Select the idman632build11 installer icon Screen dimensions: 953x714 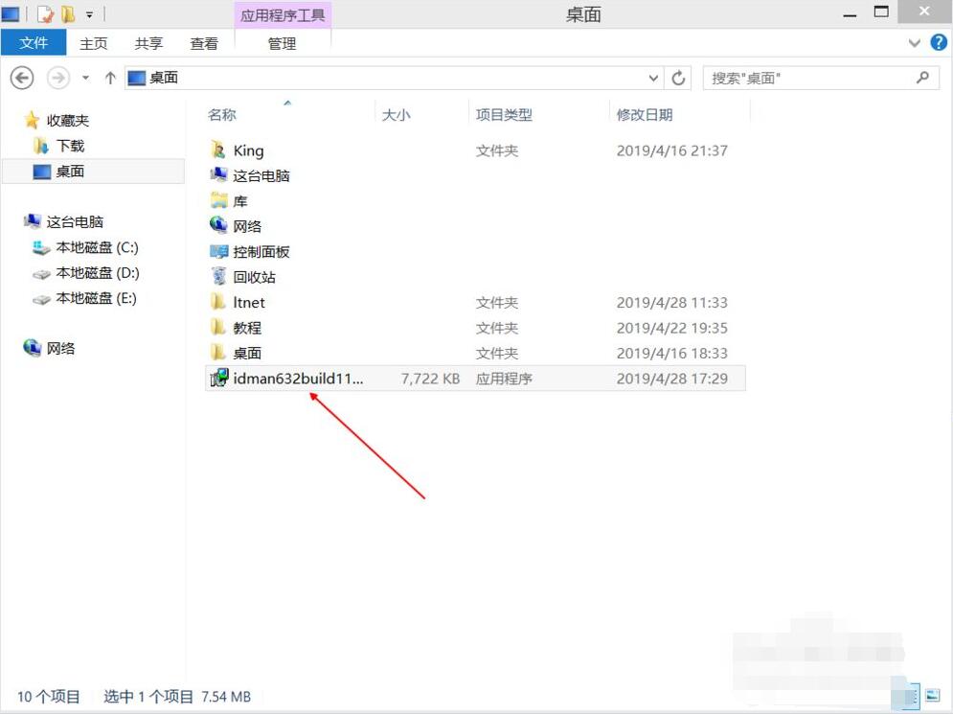click(218, 378)
